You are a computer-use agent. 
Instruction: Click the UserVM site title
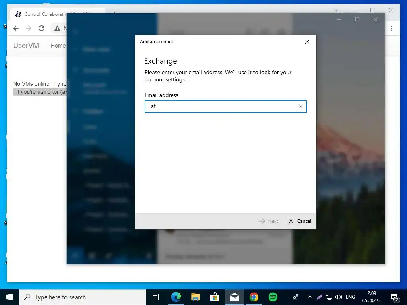click(26, 46)
